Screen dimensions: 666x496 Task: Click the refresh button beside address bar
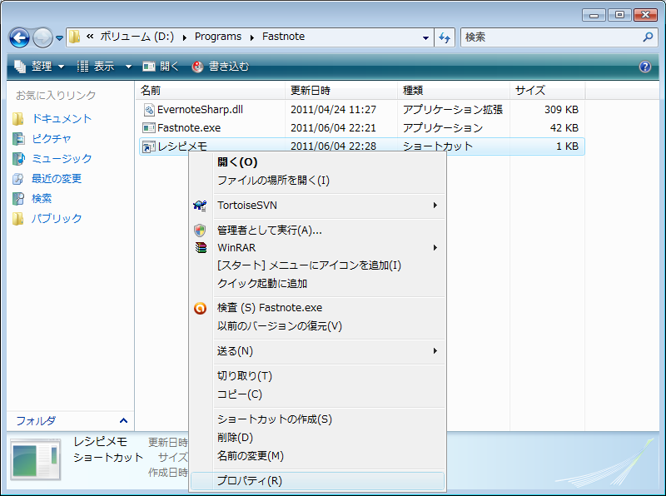[x=445, y=37]
